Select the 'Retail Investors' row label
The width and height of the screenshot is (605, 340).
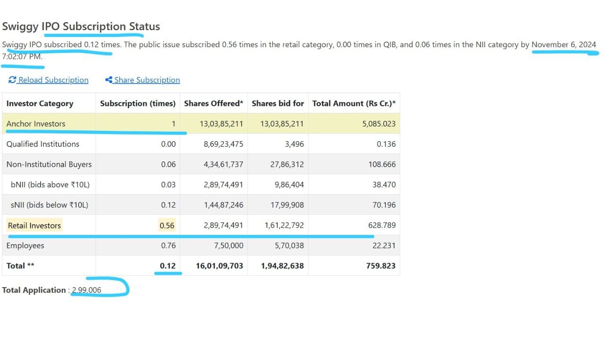click(x=35, y=225)
